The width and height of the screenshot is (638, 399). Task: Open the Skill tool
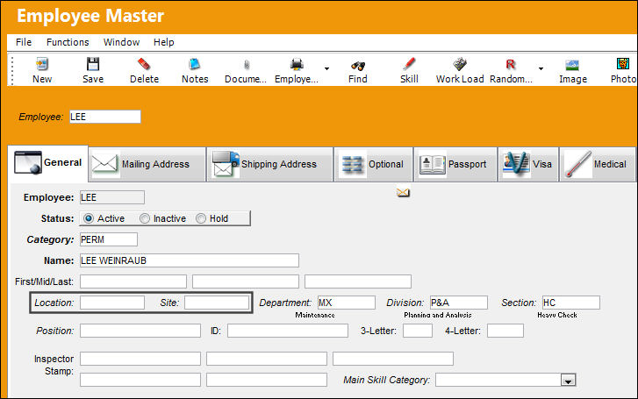[x=409, y=64]
